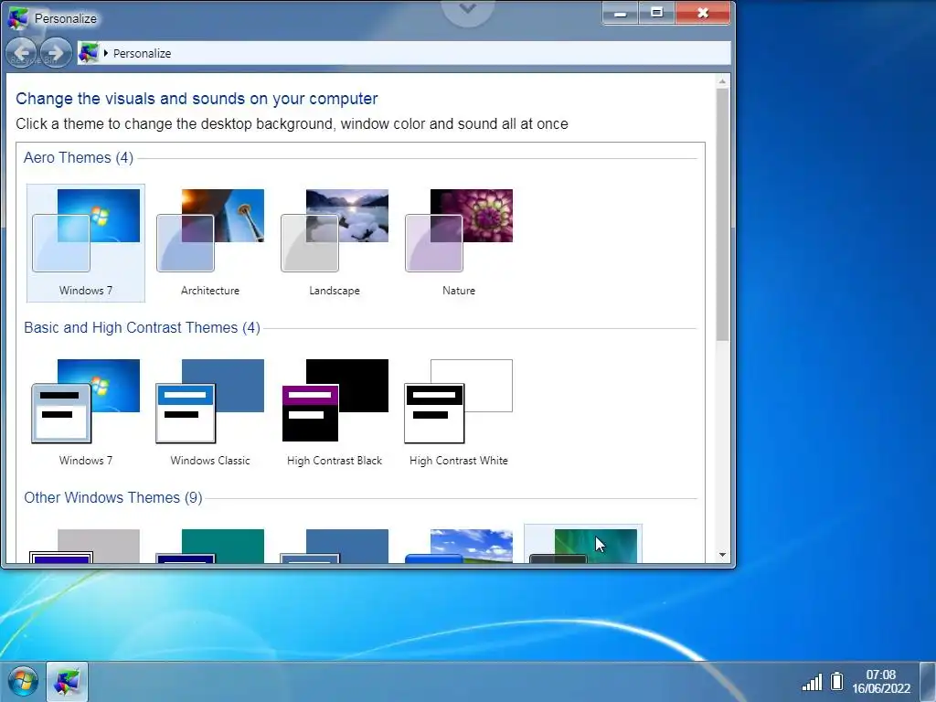Select the green aurora theme thumbnail
Screen dimensions: 936x702
coord(582,546)
